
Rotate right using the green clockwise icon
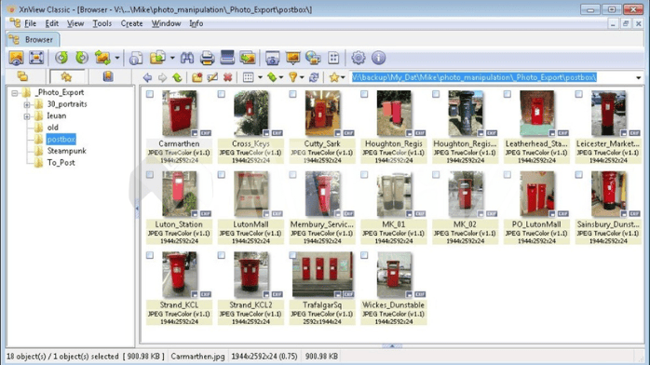coord(82,58)
